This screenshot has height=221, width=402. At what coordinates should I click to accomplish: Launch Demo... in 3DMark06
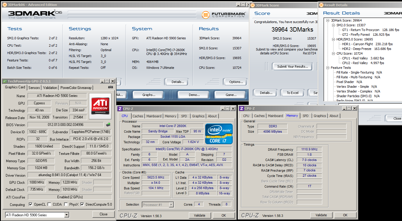(194, 95)
